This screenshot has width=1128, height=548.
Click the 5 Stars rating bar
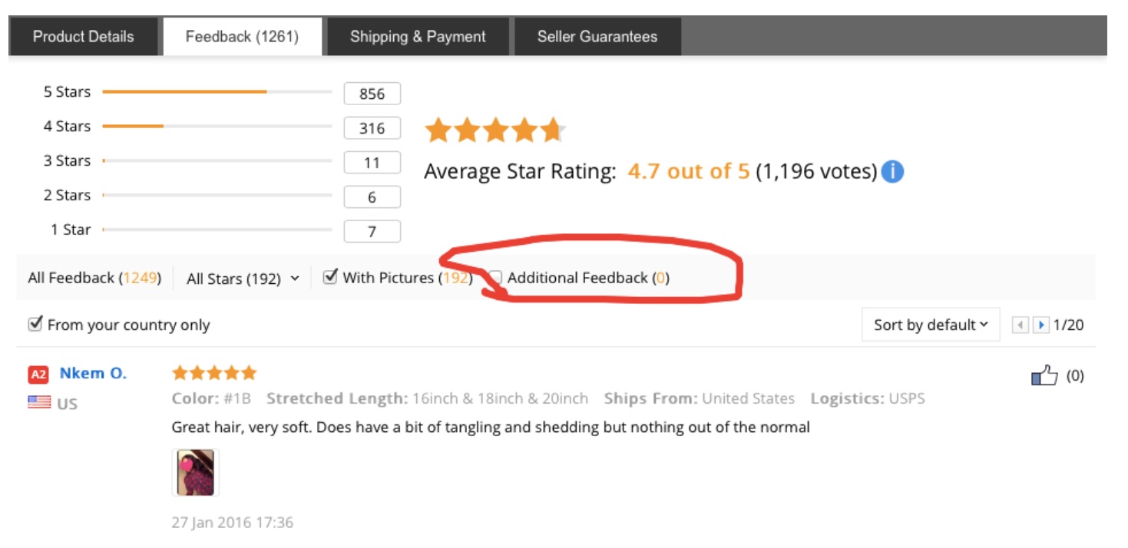(217, 92)
